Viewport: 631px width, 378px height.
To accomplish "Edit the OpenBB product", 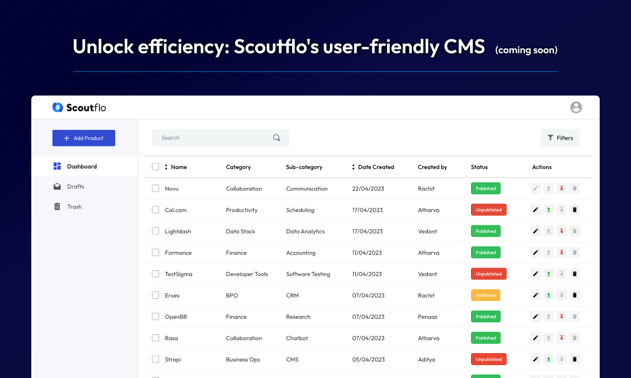I will click(536, 317).
